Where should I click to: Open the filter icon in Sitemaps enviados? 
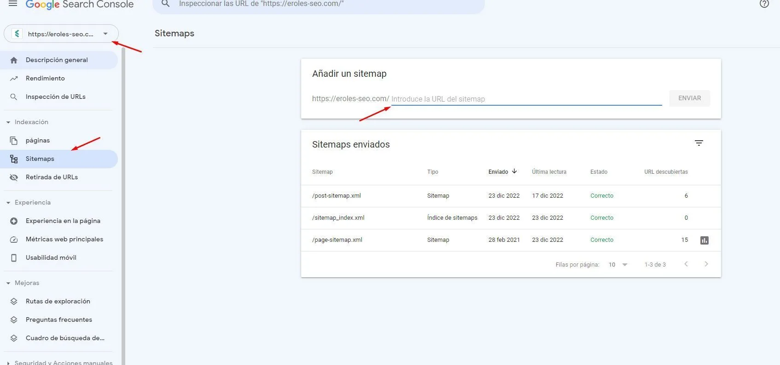tap(699, 143)
